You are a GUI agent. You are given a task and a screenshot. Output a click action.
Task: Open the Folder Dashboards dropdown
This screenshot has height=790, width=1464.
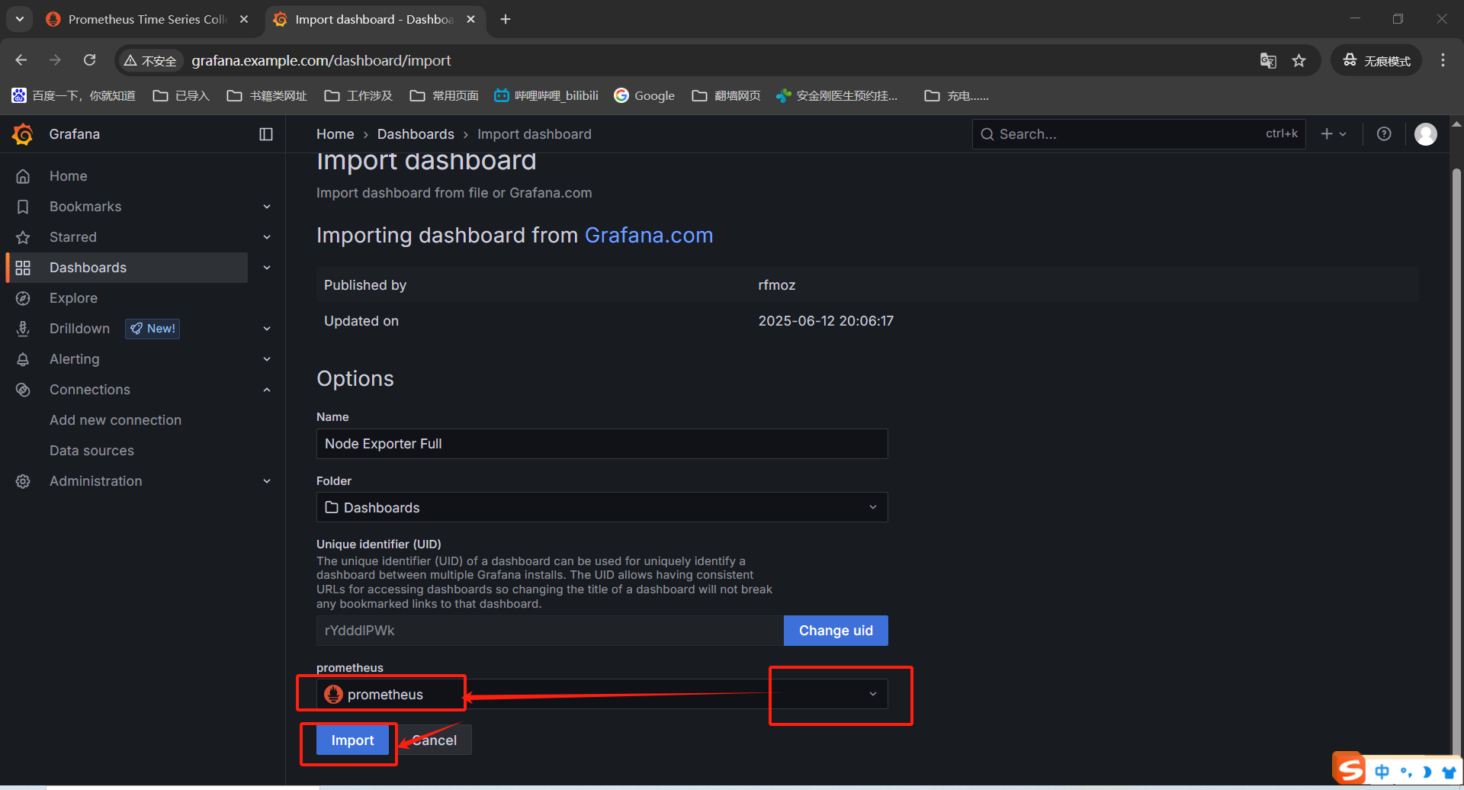[602, 507]
